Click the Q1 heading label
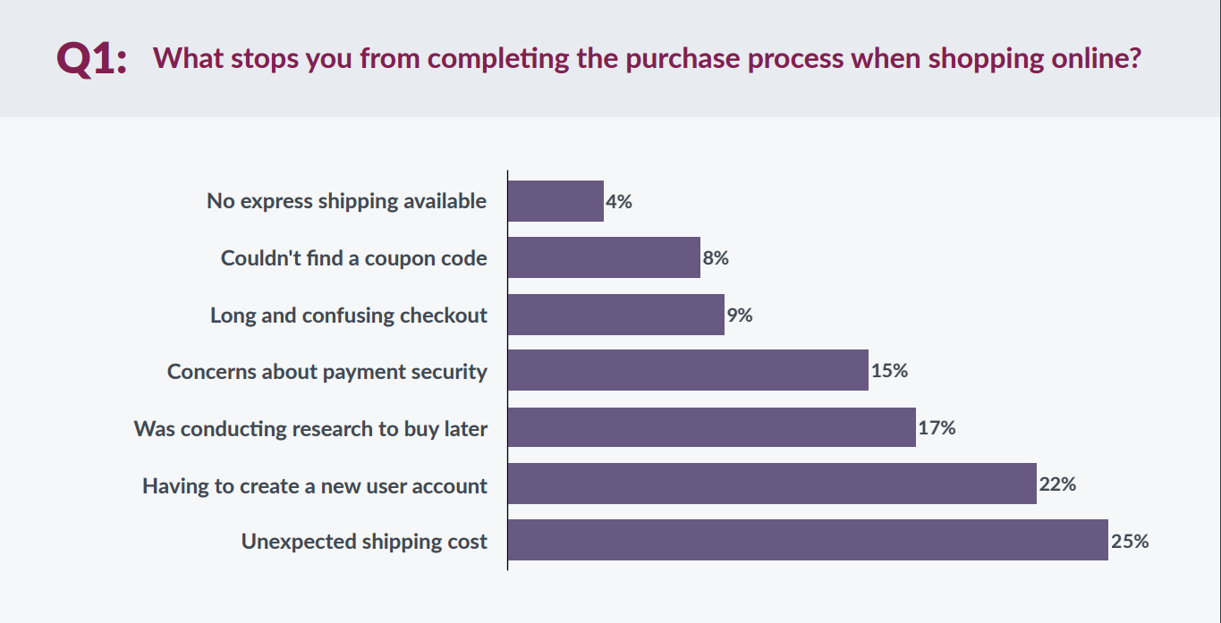1221x623 pixels. 91,59
